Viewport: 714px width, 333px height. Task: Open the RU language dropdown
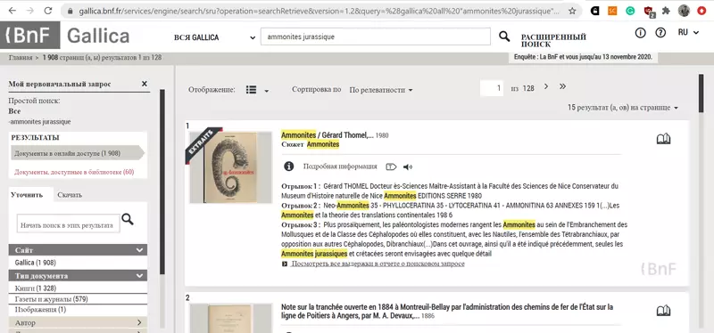[x=688, y=32]
